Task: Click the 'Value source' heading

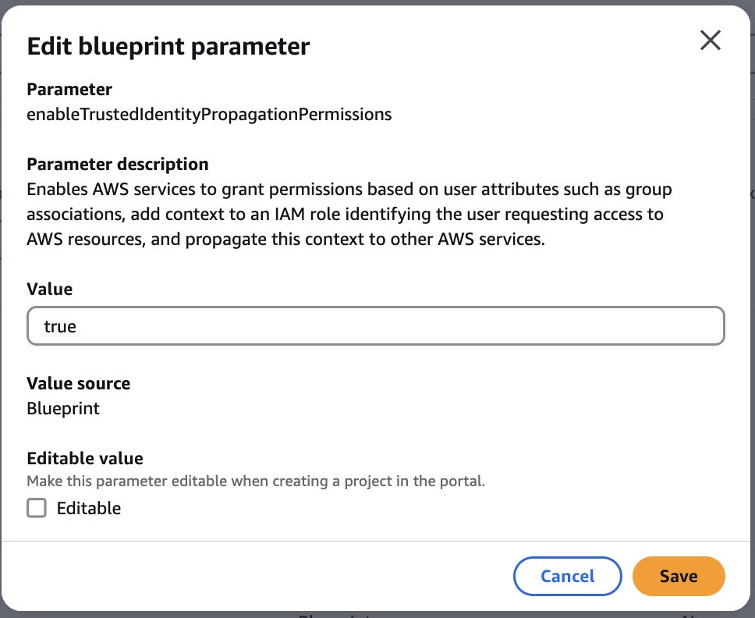Action: pos(78,384)
